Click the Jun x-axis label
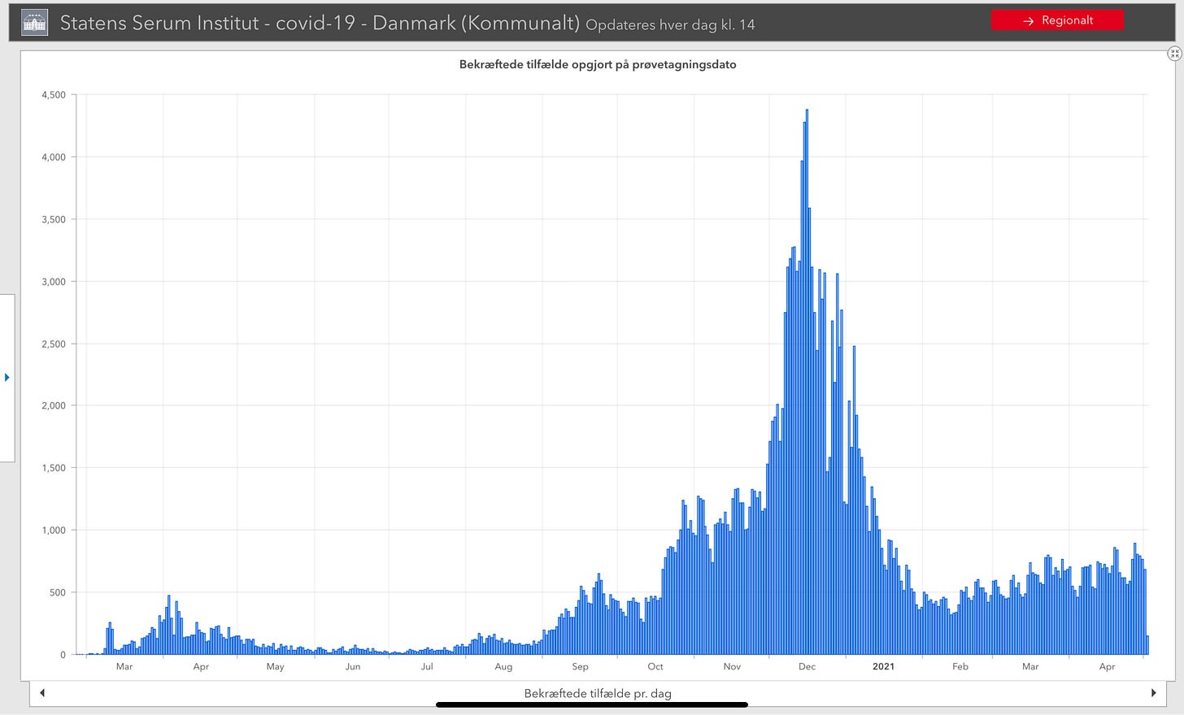This screenshot has width=1184, height=715. pos(352,666)
